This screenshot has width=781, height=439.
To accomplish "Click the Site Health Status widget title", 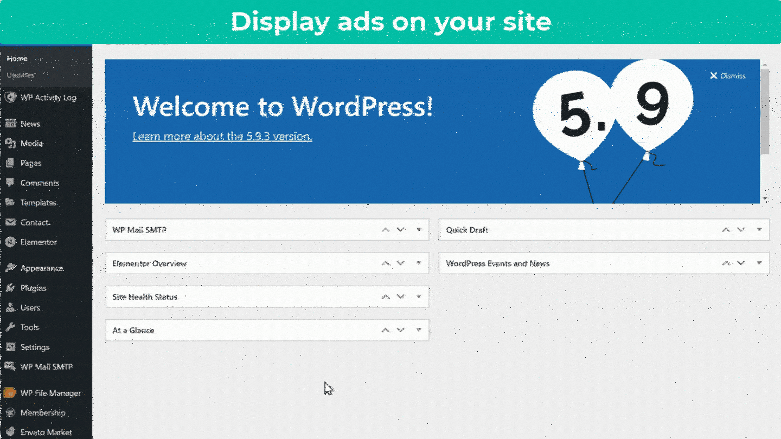I will [x=145, y=296].
